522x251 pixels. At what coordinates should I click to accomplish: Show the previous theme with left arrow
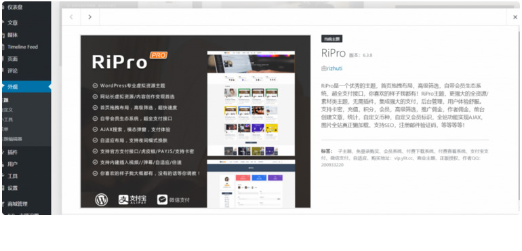coord(71,17)
